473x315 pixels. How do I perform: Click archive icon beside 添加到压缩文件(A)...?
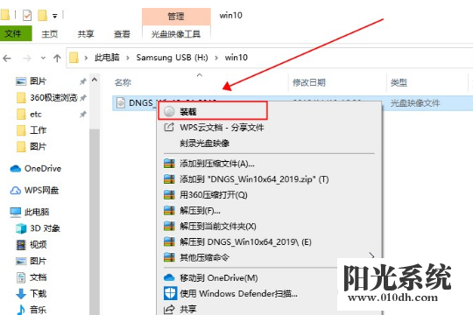[x=169, y=164]
